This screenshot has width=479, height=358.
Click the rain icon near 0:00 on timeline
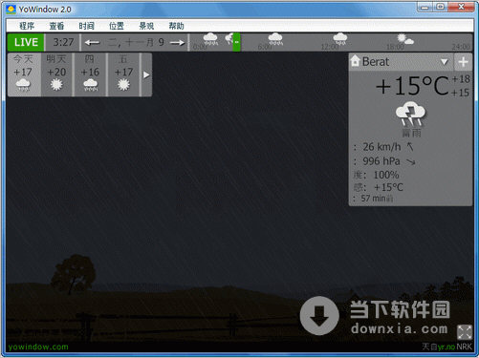coord(210,39)
